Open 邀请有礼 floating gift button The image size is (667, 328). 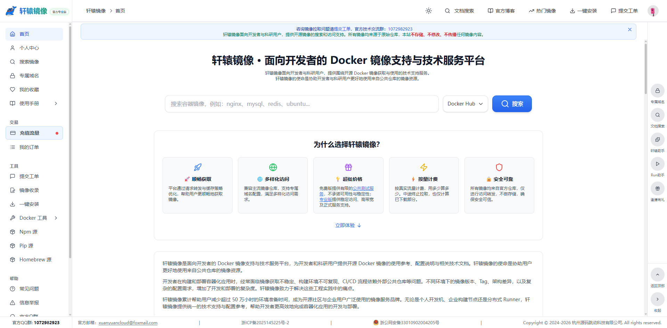[x=658, y=188]
